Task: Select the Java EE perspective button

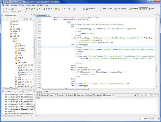Action: tap(143, 9)
